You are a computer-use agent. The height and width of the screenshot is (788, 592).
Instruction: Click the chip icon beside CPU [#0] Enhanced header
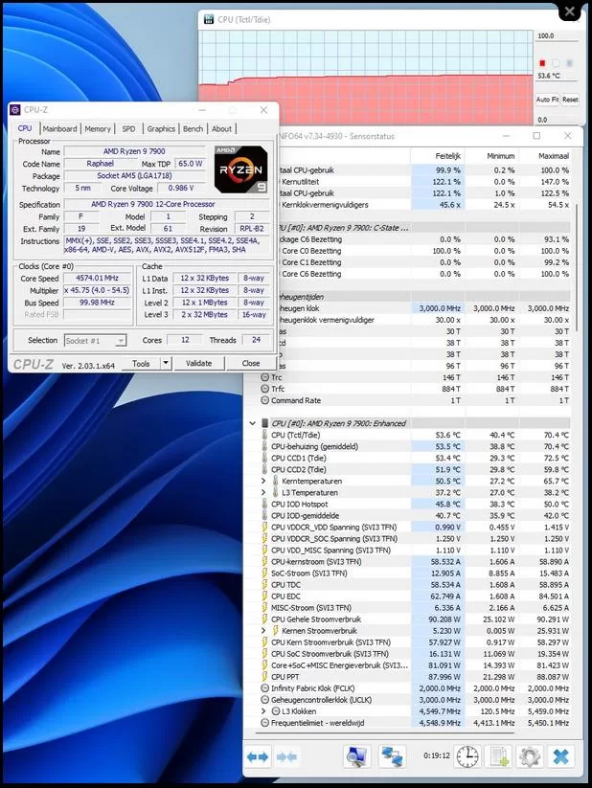point(264,423)
